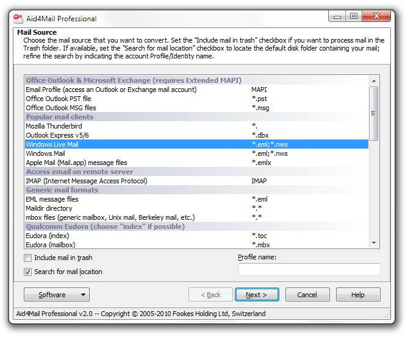Uncheck the Search for mail location checkbox
Viewport: 405px width, 338px height.
[x=28, y=272]
